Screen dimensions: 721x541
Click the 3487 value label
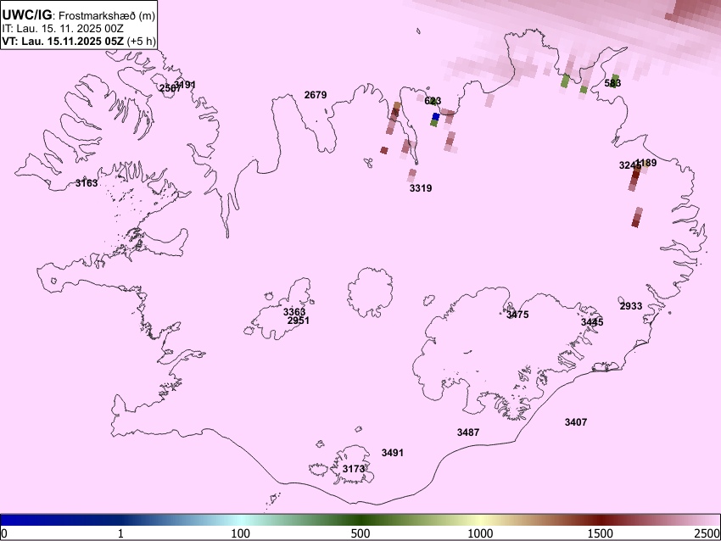coord(468,432)
